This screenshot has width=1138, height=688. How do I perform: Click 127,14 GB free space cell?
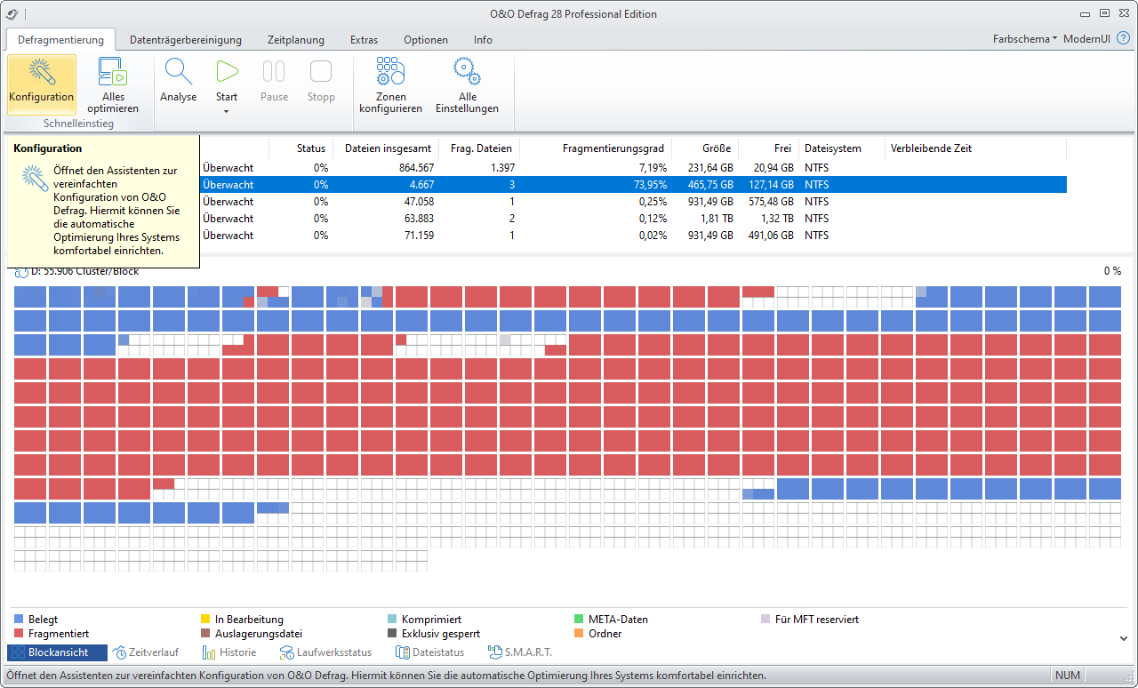pos(770,184)
